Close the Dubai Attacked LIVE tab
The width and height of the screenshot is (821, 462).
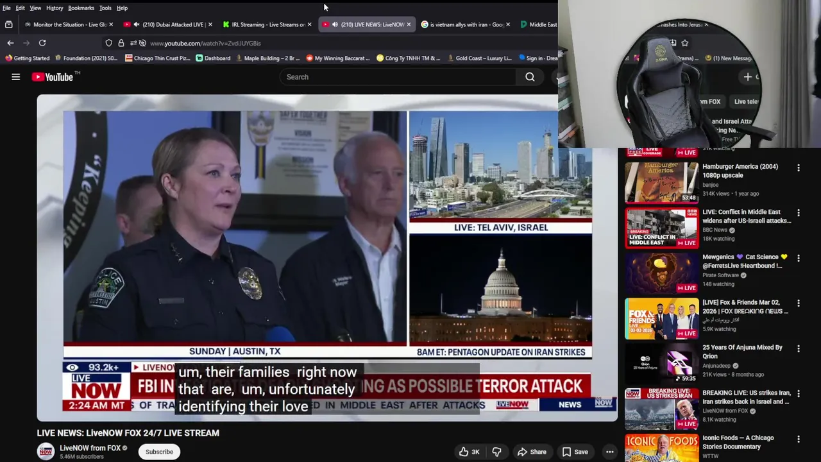pos(210,24)
